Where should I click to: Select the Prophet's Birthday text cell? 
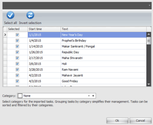coord(103,41)
